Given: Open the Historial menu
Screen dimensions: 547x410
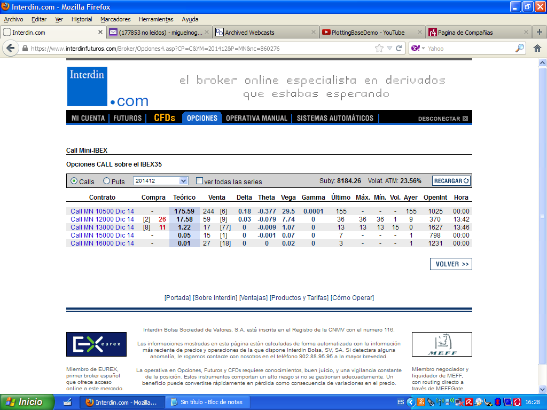Looking at the screenshot, I should [x=82, y=19].
